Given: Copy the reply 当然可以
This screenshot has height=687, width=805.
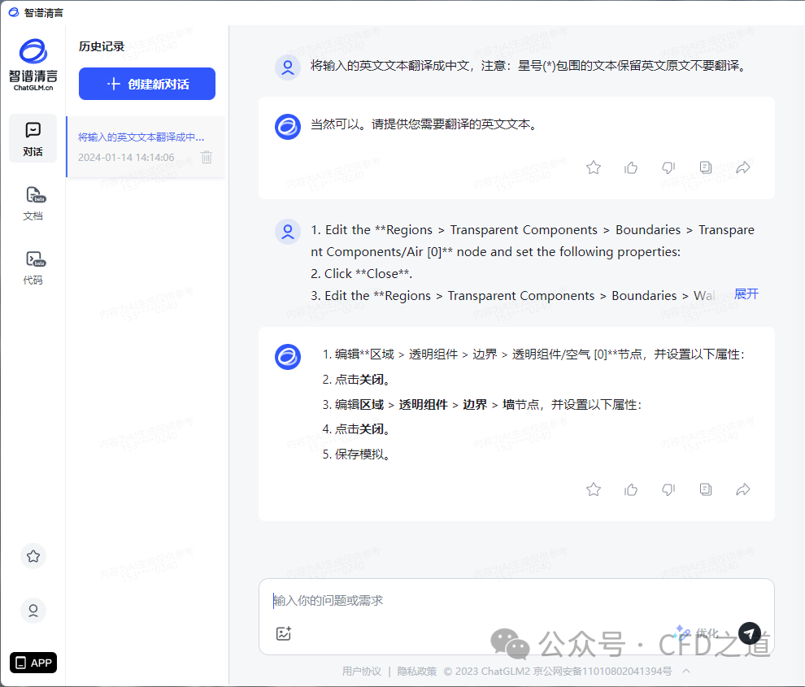Looking at the screenshot, I should click(706, 167).
